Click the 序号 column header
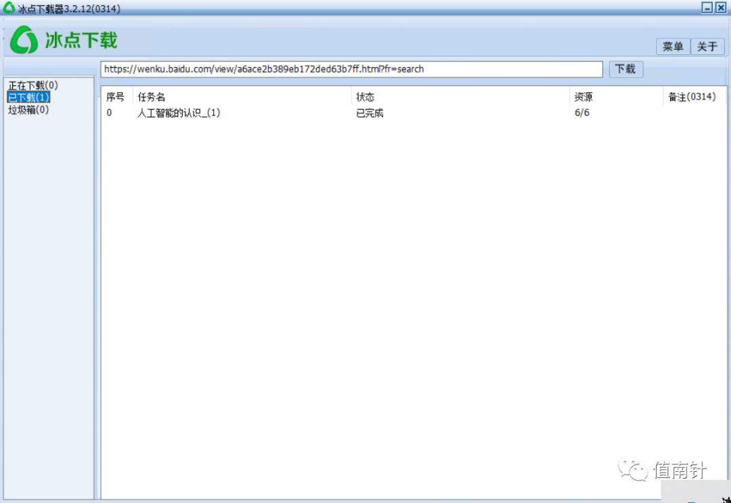This screenshot has width=731, height=503. pyautogui.click(x=117, y=97)
